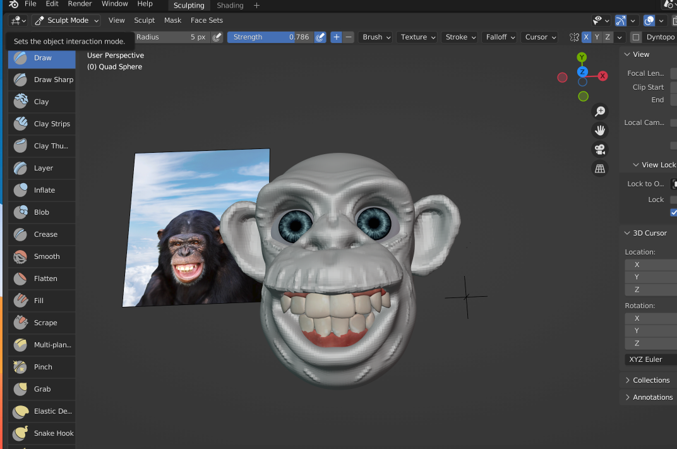Click the zoom magnifier viewport icon
The height and width of the screenshot is (449, 677).
pos(600,112)
